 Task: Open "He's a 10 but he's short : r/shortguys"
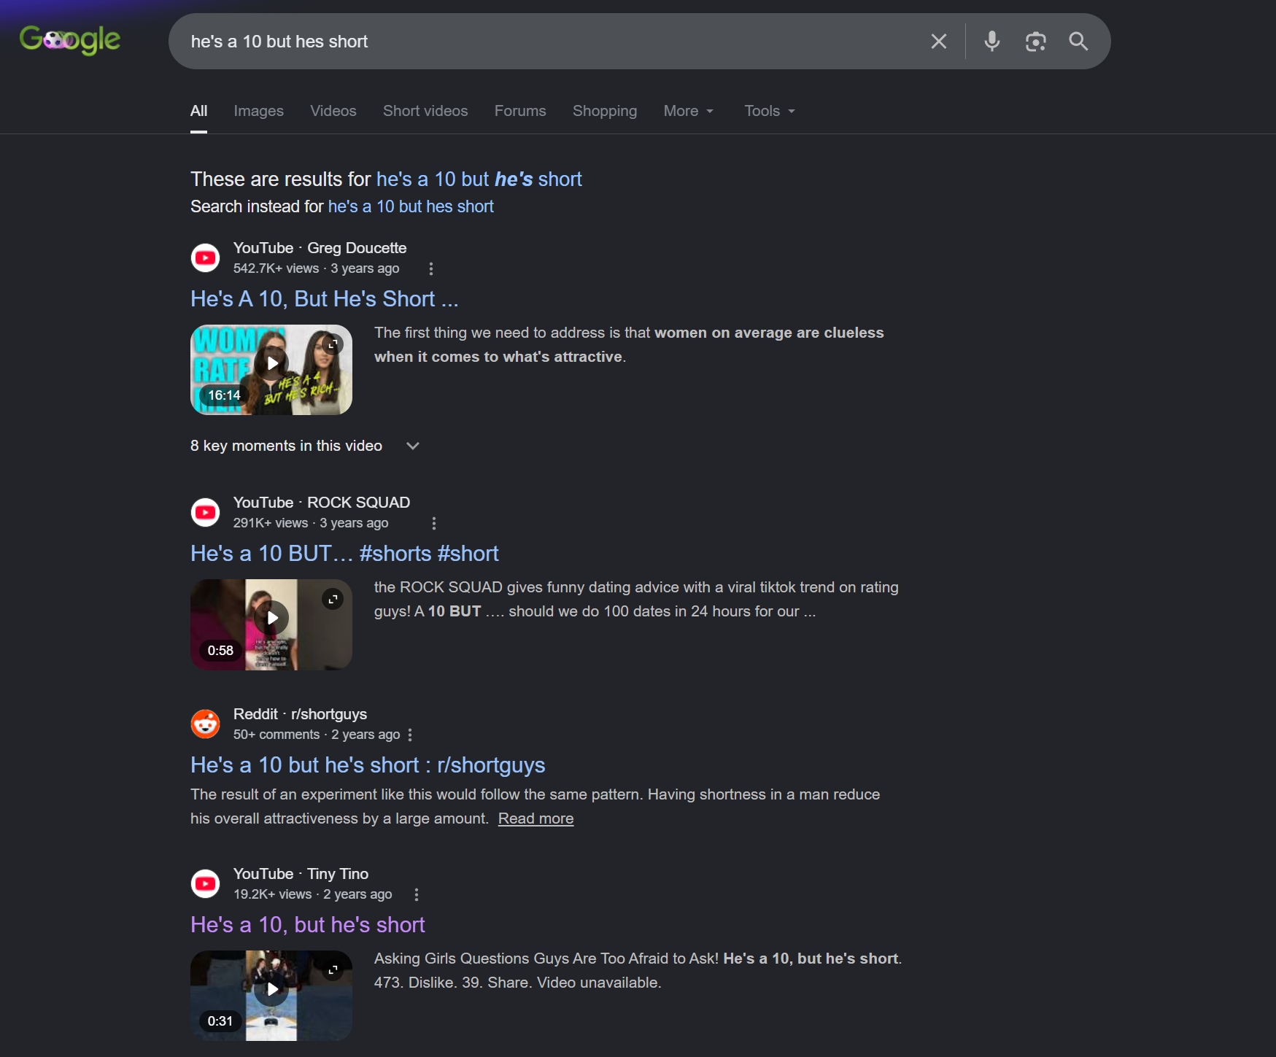[368, 765]
